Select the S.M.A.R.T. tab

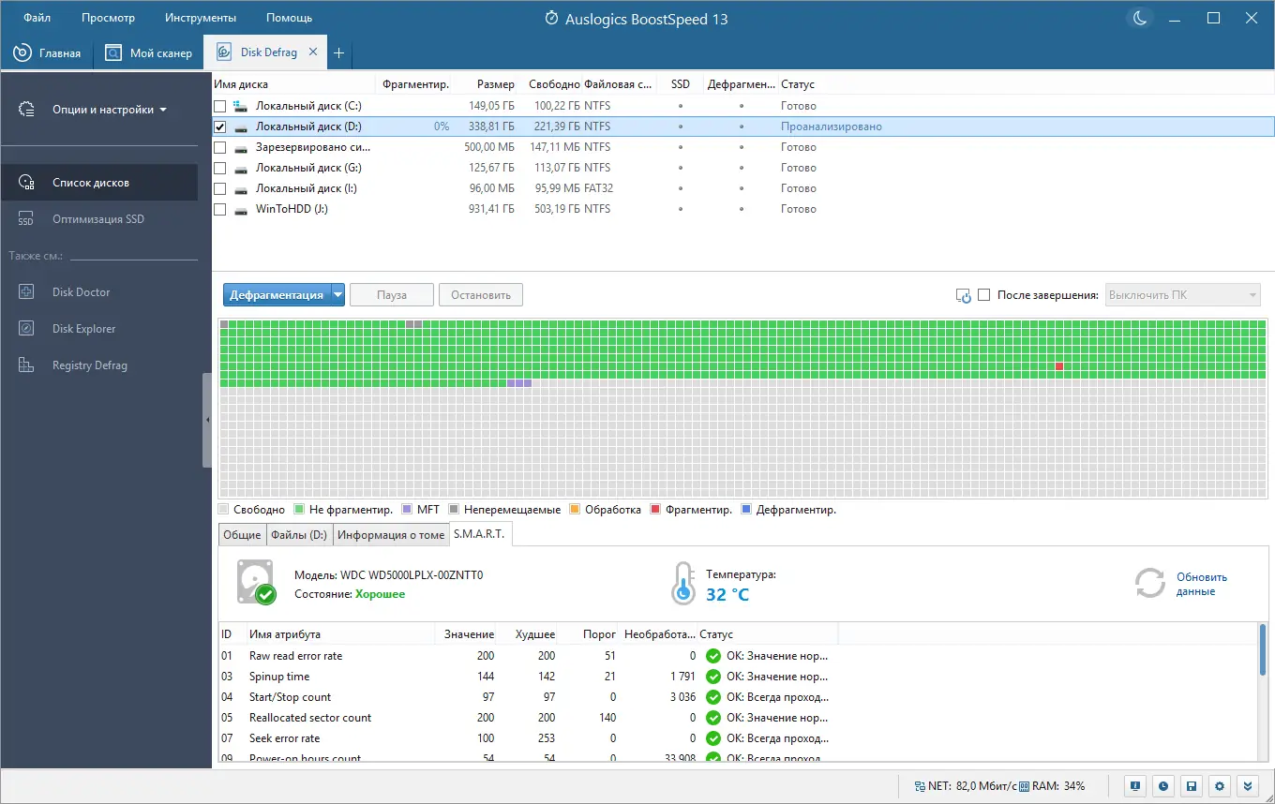coord(480,533)
